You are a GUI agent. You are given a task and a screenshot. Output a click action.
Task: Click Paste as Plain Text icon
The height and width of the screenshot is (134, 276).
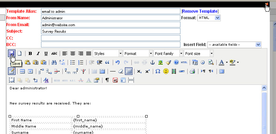coord(36,62)
